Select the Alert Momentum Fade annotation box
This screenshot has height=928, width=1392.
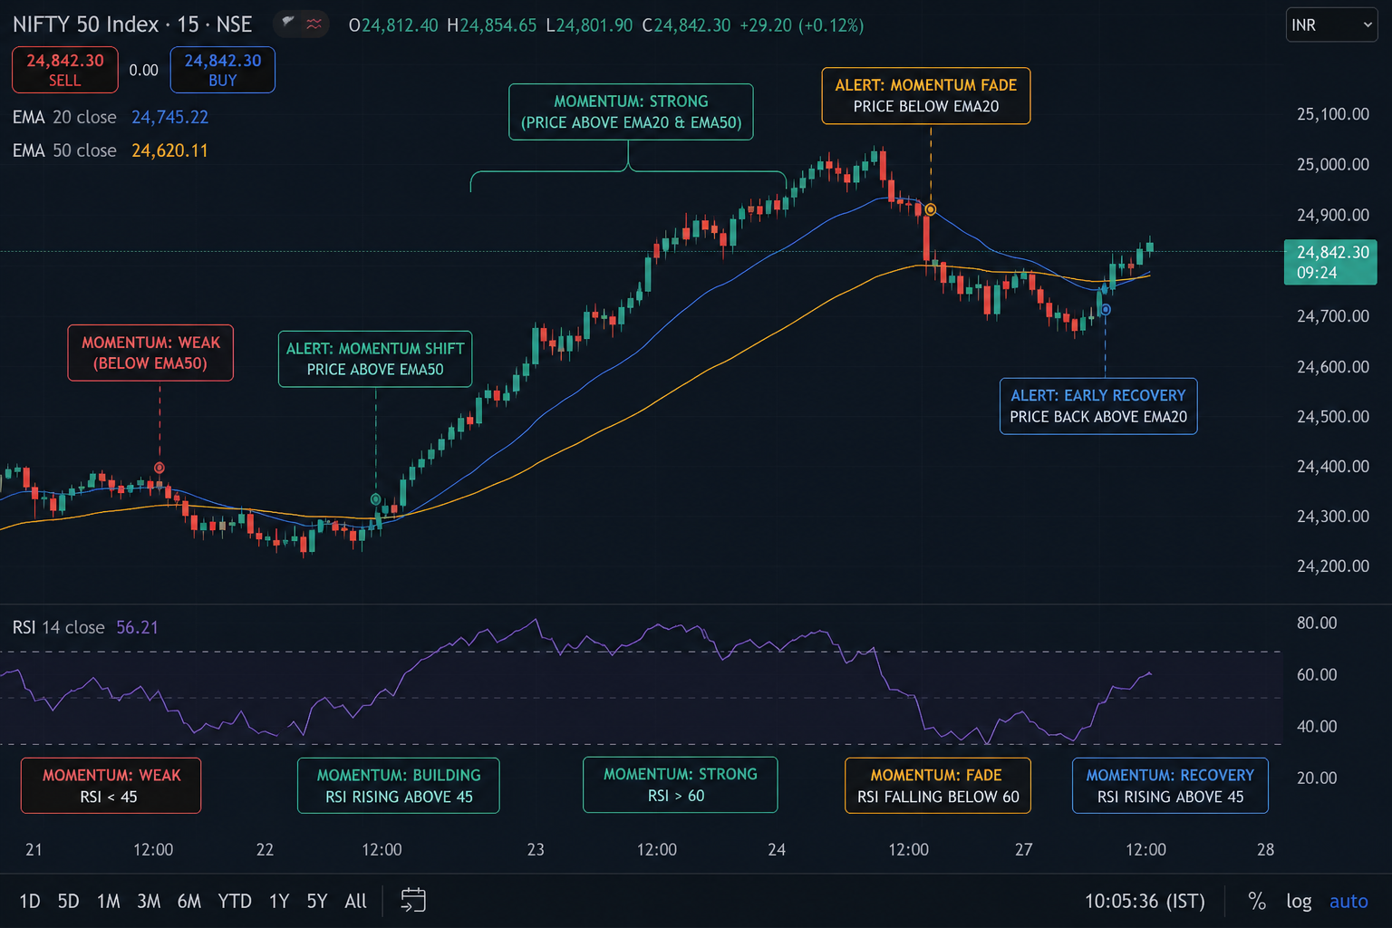(x=926, y=96)
